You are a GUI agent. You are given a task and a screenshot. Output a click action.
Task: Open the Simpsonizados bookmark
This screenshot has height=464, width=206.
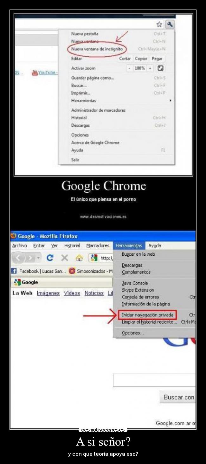click(91, 271)
